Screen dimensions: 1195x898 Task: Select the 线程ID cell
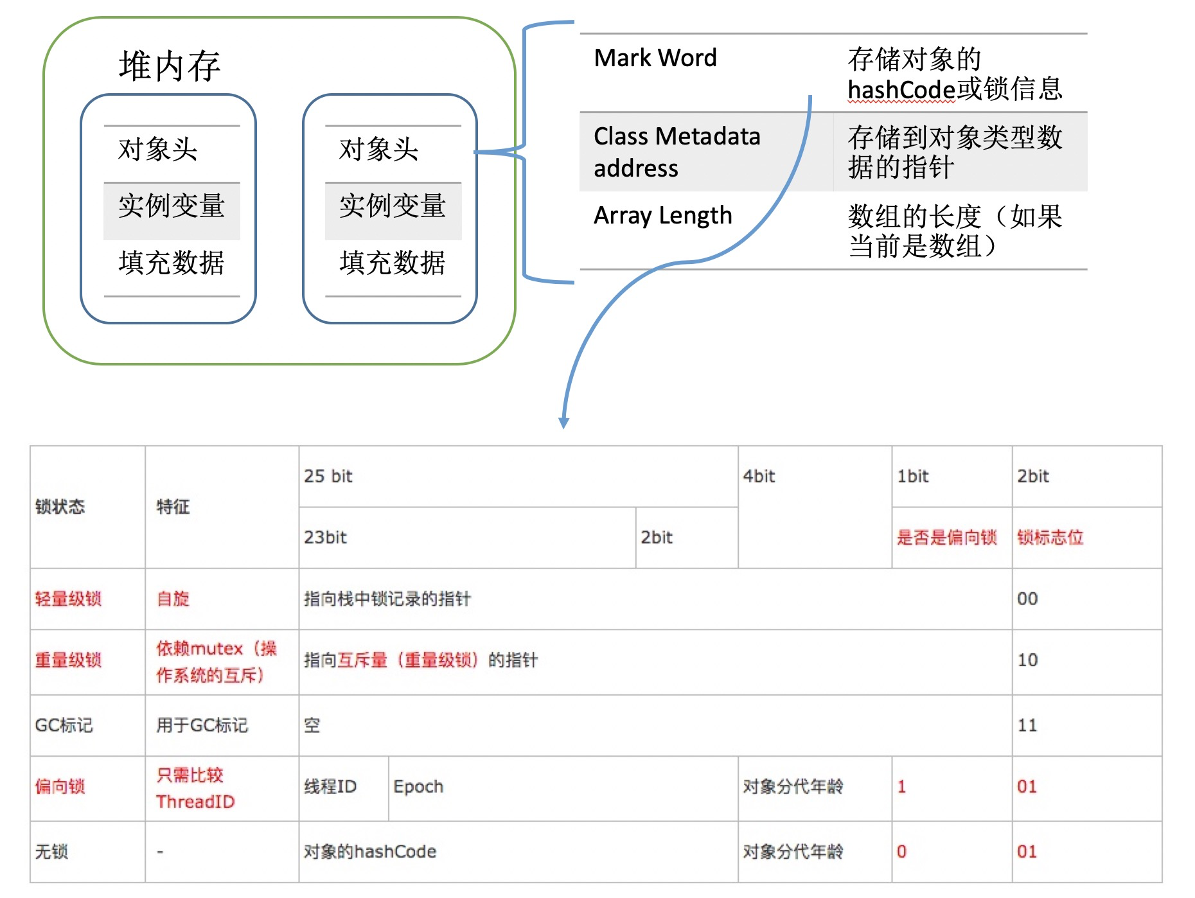click(x=330, y=787)
